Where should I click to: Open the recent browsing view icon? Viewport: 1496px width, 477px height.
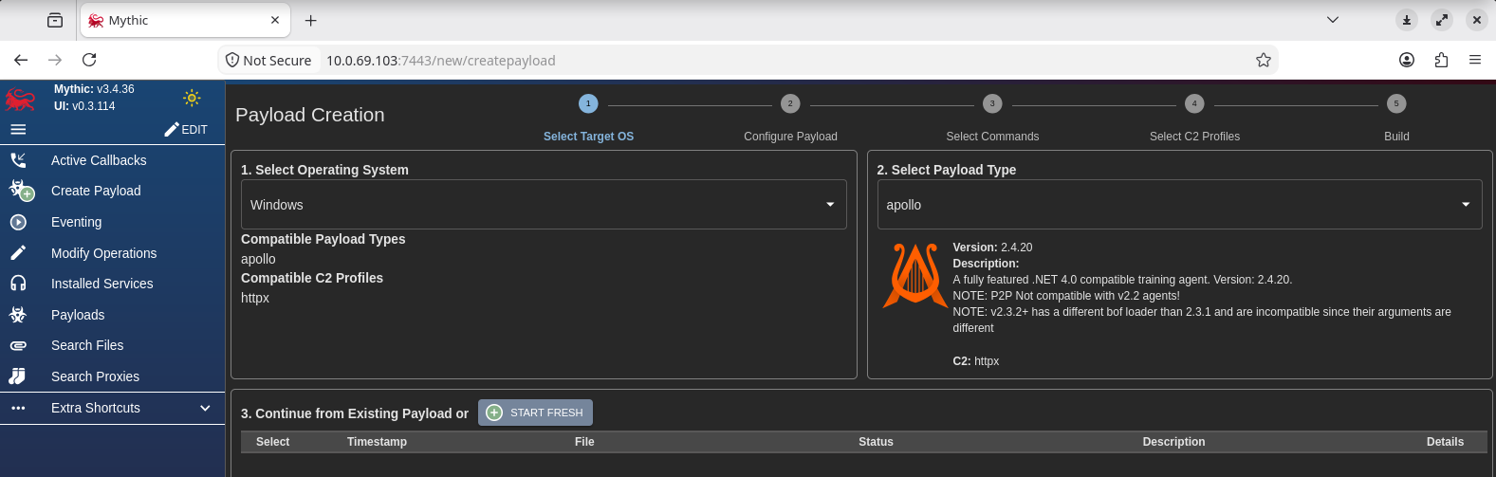point(55,20)
